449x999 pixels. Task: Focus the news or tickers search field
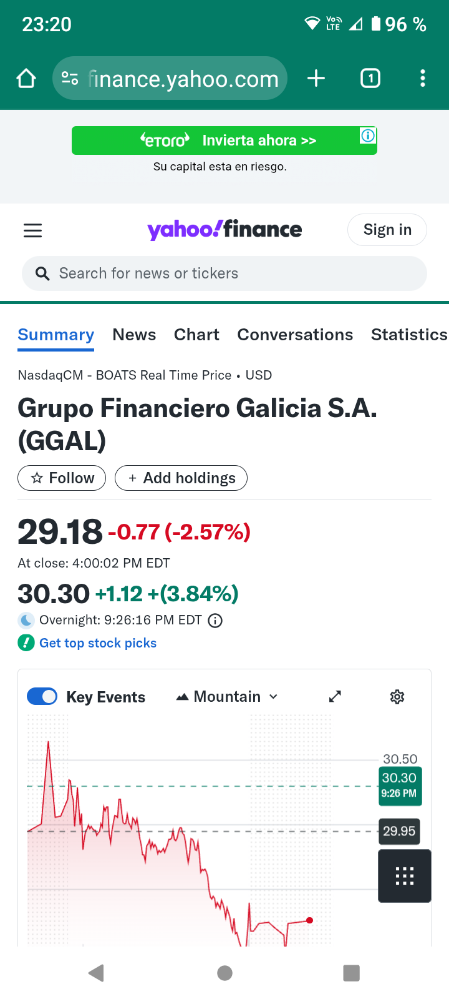point(224,273)
